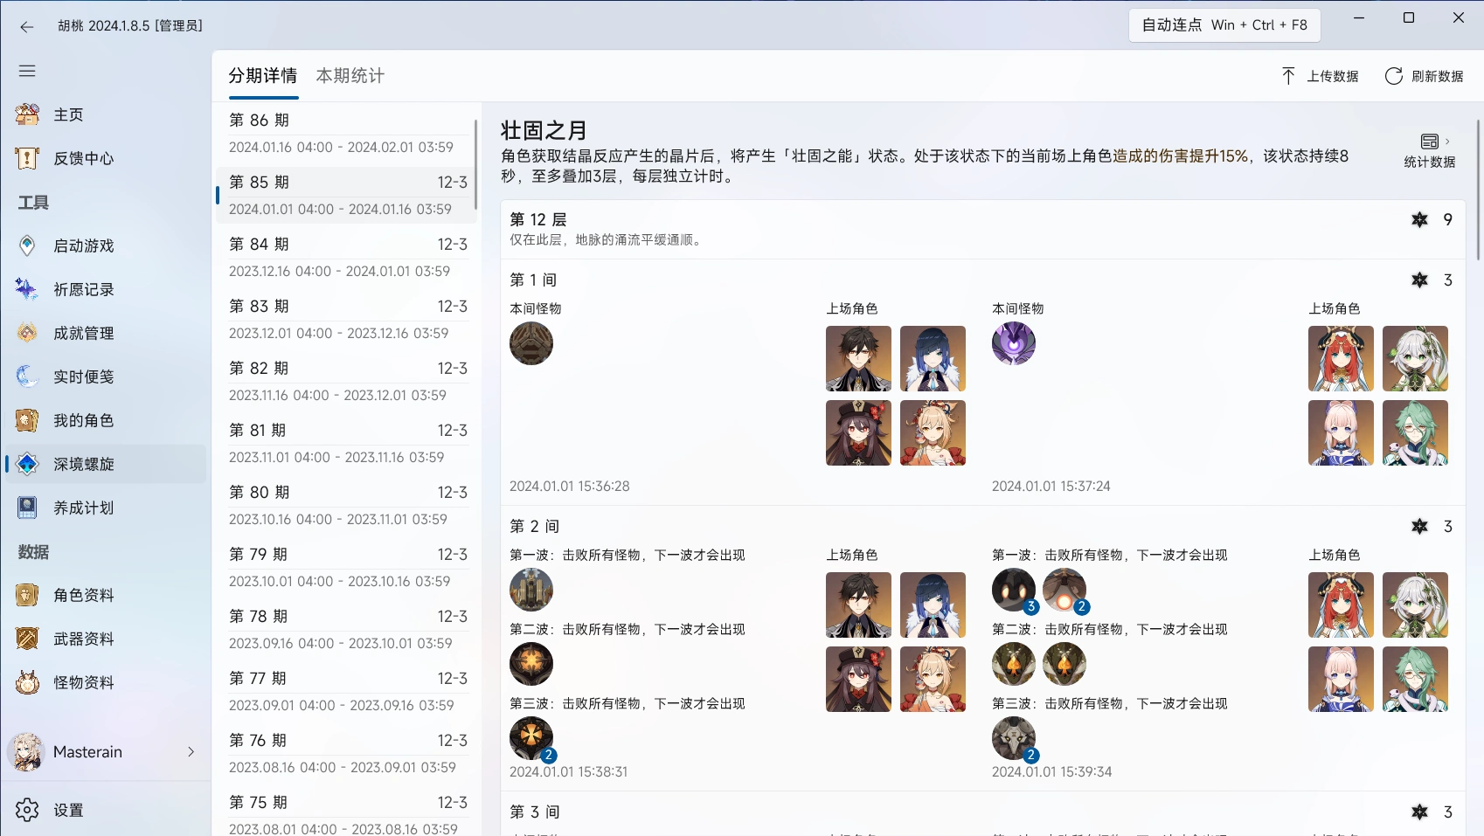Select schedule 第 81 期

coord(346,443)
